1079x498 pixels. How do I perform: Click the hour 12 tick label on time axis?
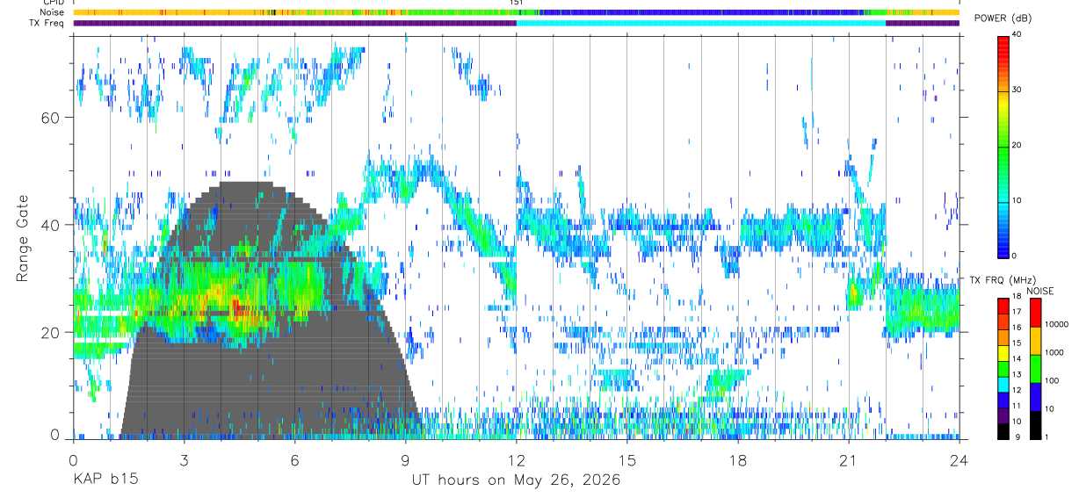coord(516,459)
